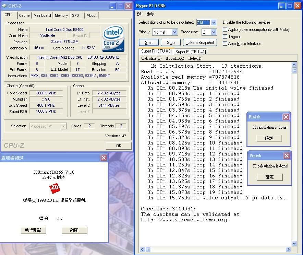Click the Intel Core 2 Duo logo
Screen dimensions: 303x255
[113, 39]
